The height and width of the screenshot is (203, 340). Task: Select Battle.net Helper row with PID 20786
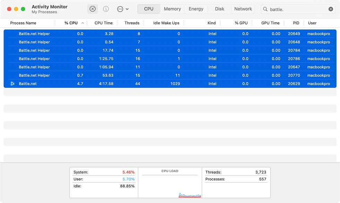[170, 59]
